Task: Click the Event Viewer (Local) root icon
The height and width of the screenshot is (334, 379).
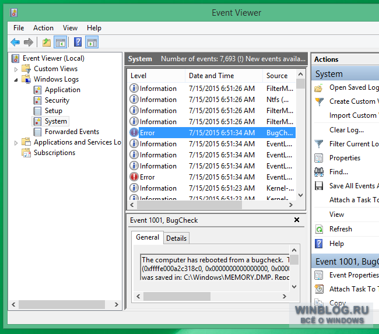Action: tap(15, 58)
